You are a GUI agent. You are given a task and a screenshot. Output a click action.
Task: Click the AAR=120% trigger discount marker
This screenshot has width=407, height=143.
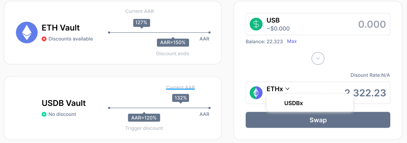coord(144,118)
